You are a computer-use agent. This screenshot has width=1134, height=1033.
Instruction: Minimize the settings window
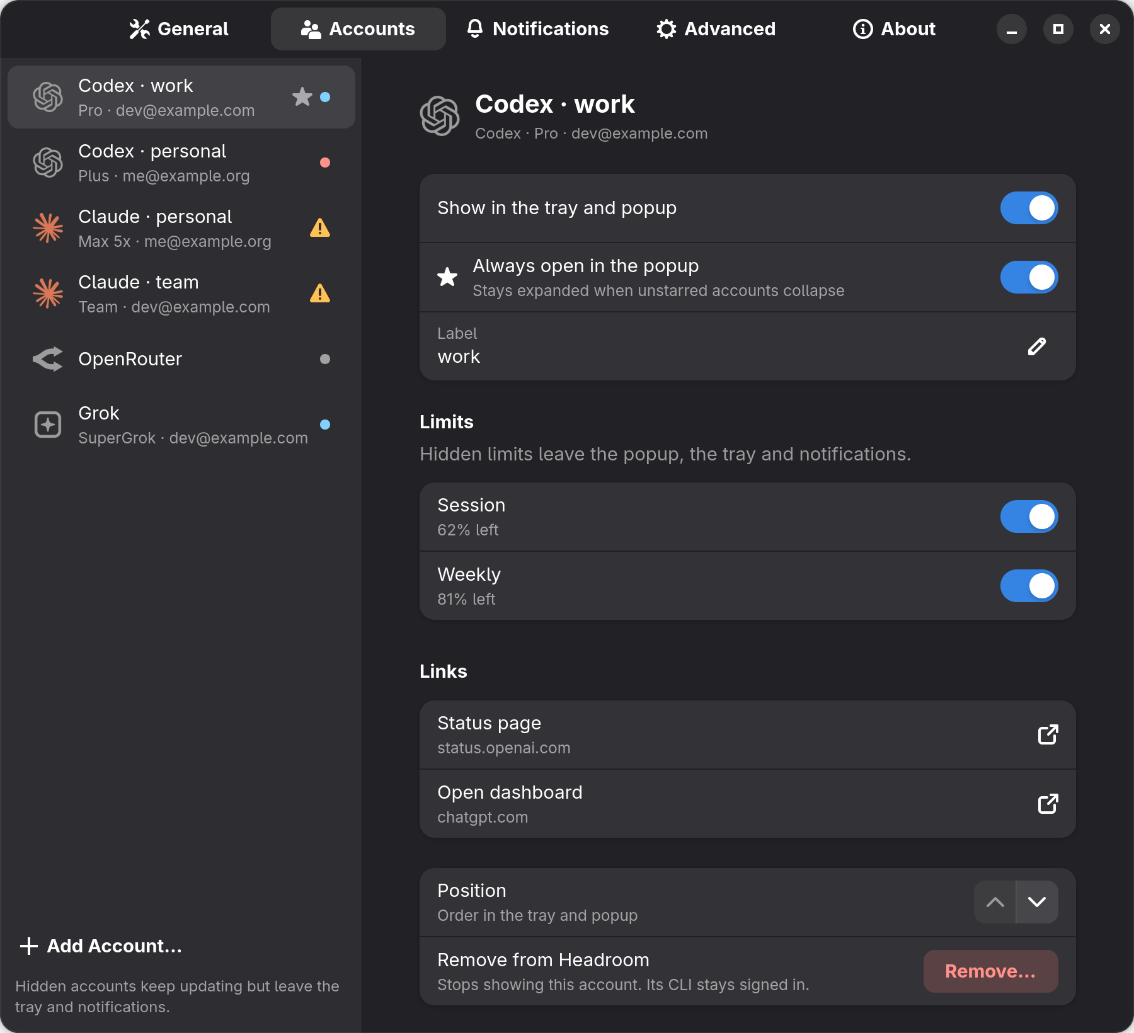[1012, 29]
